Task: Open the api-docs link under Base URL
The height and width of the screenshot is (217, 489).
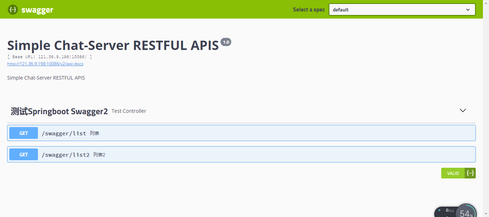Action: [45, 64]
